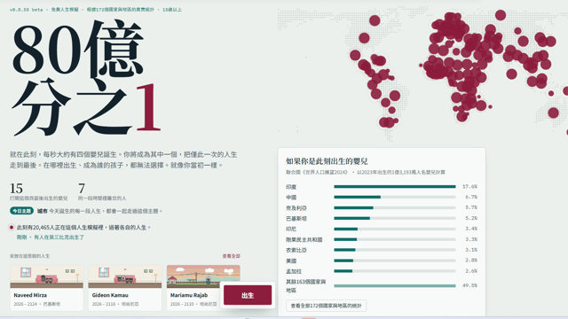This screenshot has height=319, width=568.
Task: Click the 15 babies-born counter
Action: pyautogui.click(x=16, y=189)
